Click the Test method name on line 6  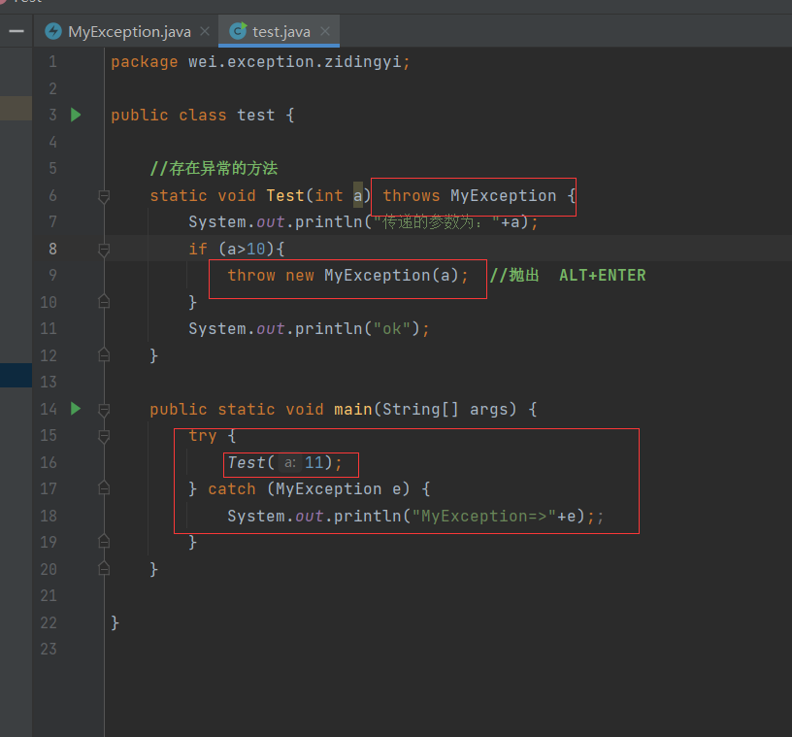tap(285, 195)
